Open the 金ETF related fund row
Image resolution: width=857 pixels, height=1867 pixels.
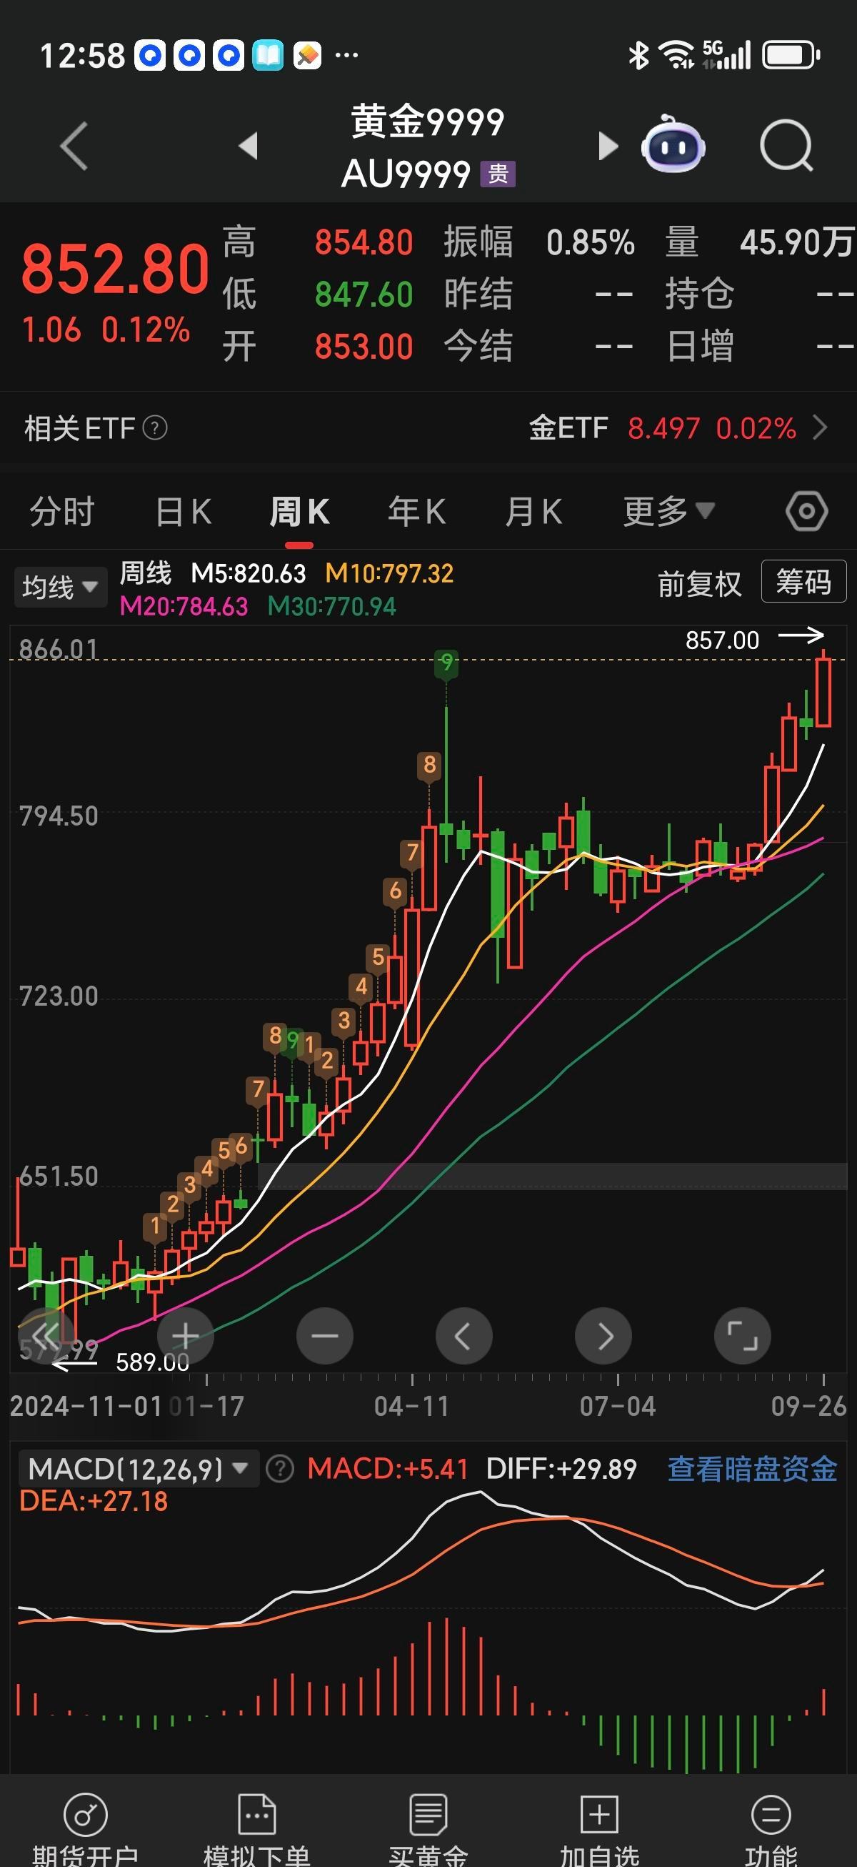(x=677, y=428)
